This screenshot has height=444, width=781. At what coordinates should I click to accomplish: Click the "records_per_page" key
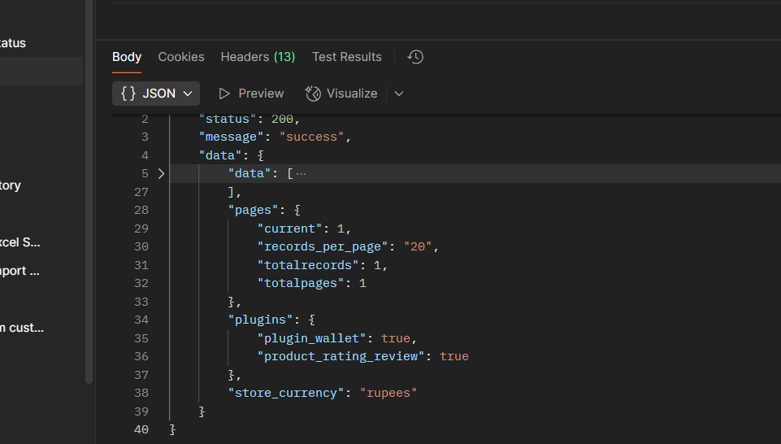tap(323, 246)
